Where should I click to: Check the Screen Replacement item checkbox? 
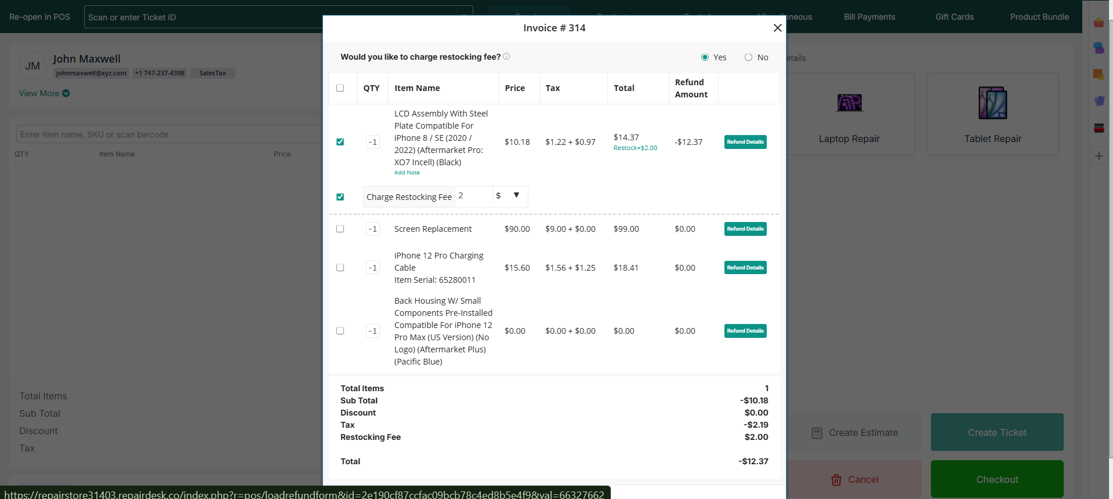(340, 229)
